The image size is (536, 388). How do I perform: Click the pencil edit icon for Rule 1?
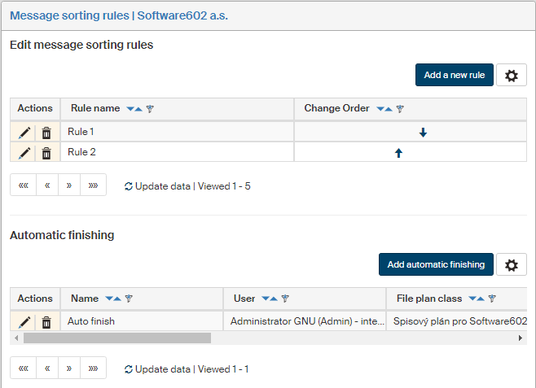(24, 133)
